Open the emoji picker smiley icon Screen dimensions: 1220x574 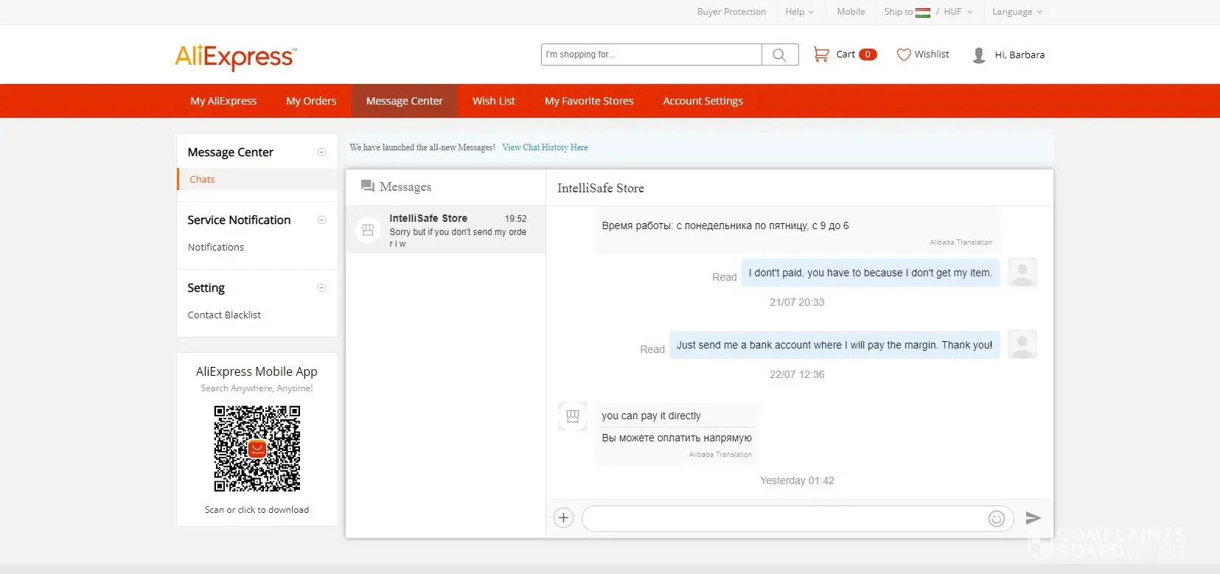pyautogui.click(x=996, y=519)
